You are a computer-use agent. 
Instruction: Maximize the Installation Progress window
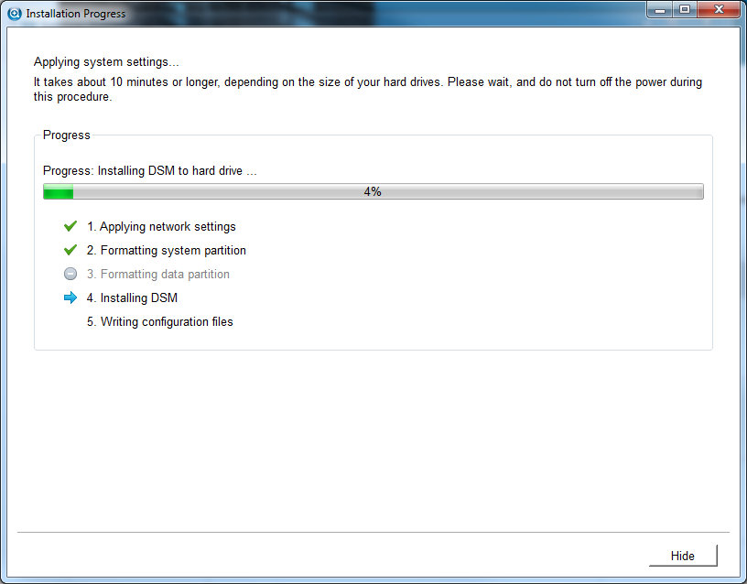coord(685,10)
